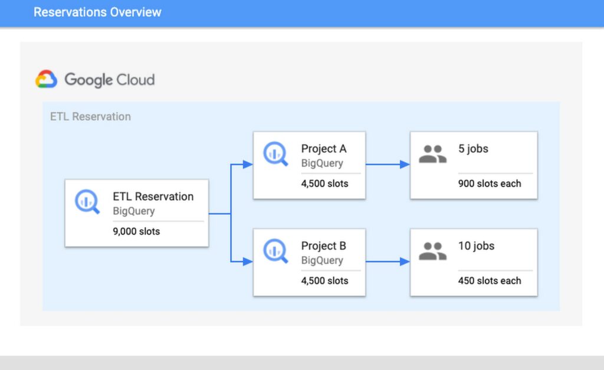The image size is (604, 370).
Task: Click the Google Cloud logo icon
Action: coord(46,80)
